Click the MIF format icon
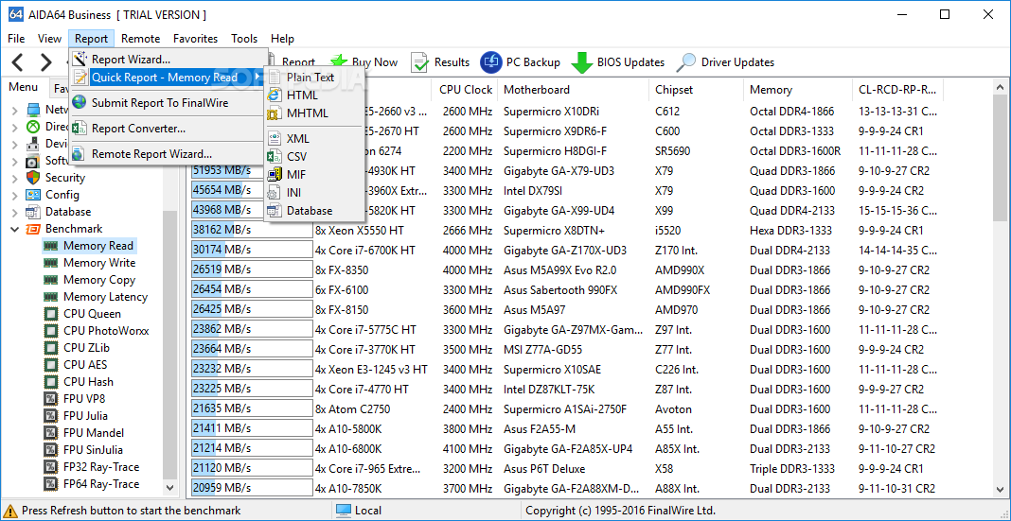Image resolution: width=1011 pixels, height=521 pixels. coord(275,175)
